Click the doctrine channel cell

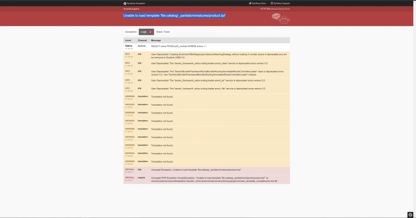[142, 46]
